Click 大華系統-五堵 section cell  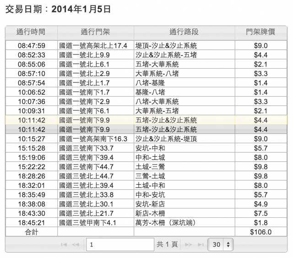pos(184,111)
